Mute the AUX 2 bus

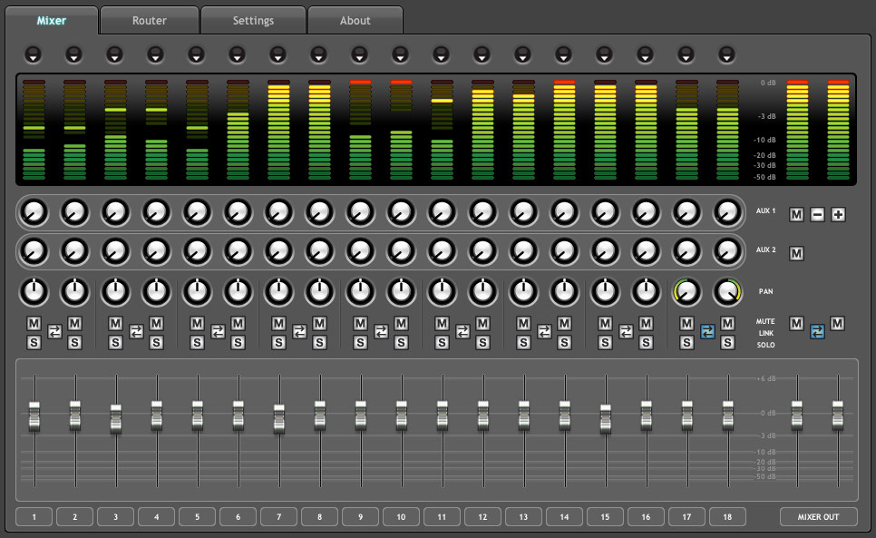point(796,253)
